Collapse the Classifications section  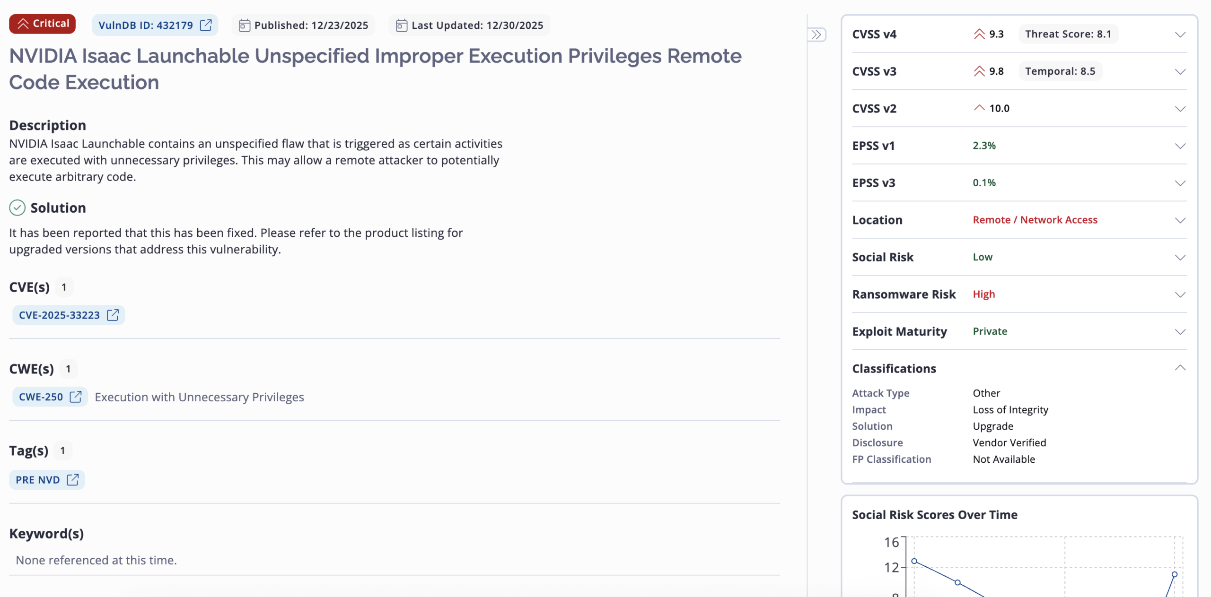[x=1180, y=368]
